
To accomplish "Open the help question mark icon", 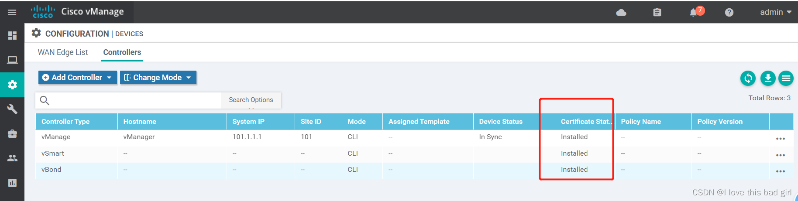I will point(729,12).
